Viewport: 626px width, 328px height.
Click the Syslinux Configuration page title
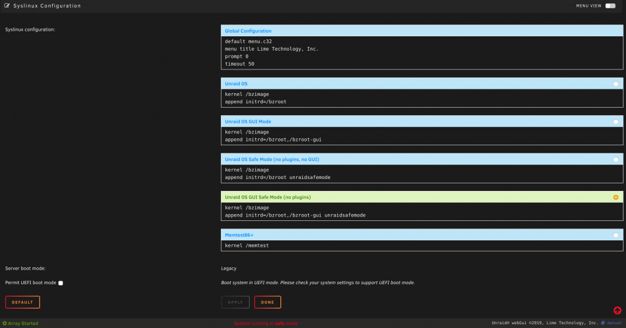click(x=47, y=6)
